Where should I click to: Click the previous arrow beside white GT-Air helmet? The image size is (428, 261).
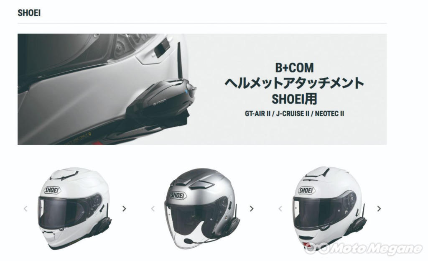pyautogui.click(x=25, y=209)
